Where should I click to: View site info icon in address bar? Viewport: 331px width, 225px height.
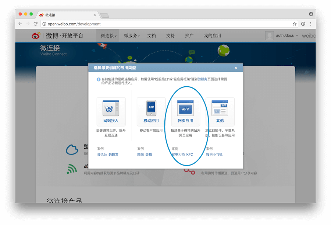45,24
